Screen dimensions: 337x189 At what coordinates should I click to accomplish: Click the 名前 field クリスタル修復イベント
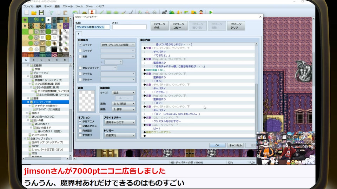(93, 27)
